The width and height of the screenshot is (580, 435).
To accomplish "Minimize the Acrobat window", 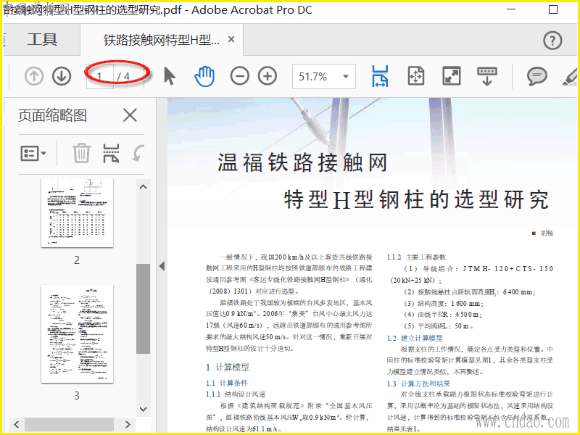I will point(511,9).
